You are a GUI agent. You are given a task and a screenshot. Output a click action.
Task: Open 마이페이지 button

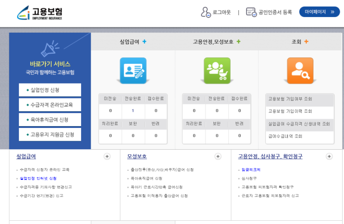[x=319, y=12]
